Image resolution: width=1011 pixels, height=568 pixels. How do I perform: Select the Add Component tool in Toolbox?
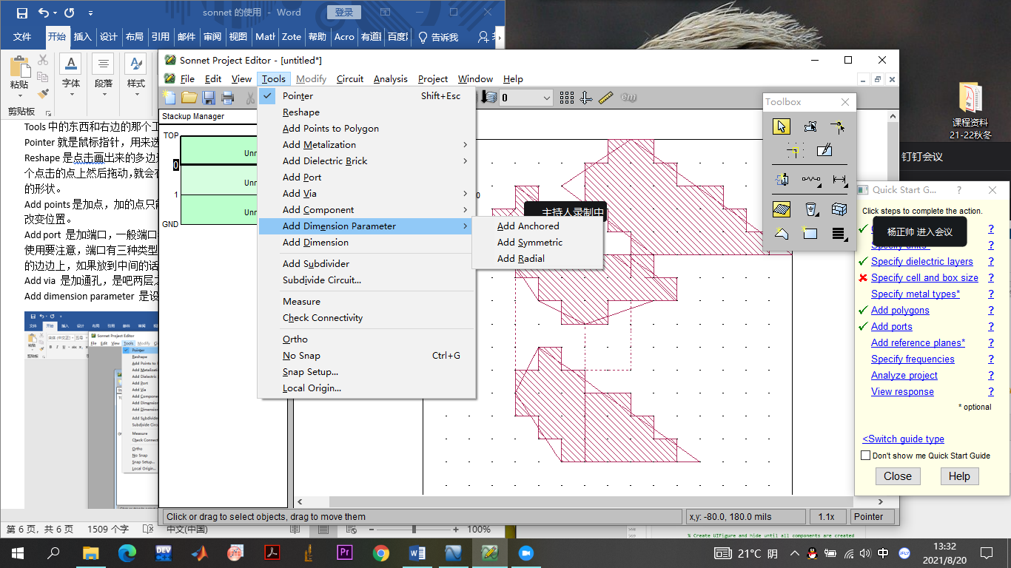coord(810,179)
